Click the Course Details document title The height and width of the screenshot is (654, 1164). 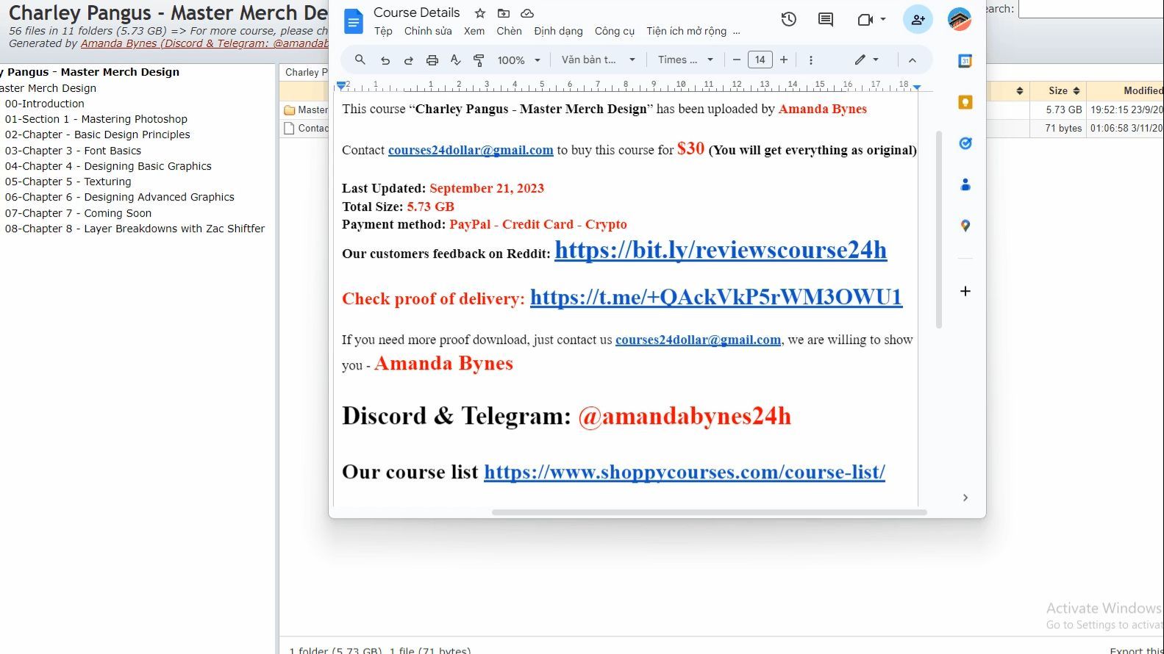click(x=416, y=12)
